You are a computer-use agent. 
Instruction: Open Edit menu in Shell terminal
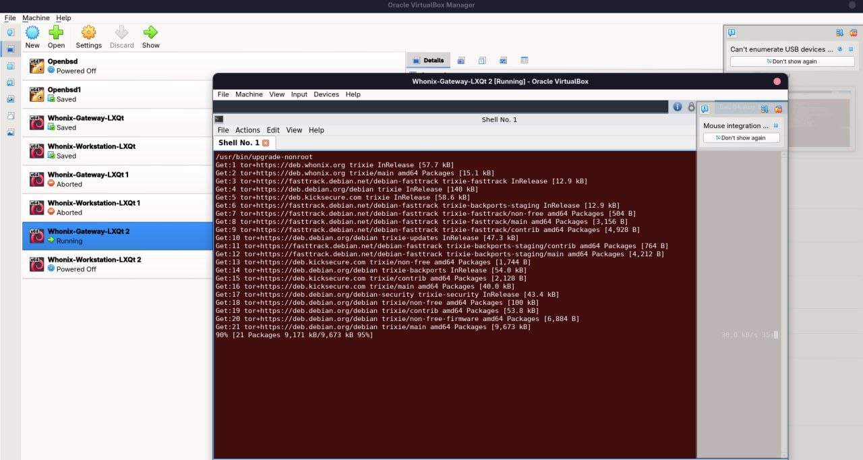point(273,130)
